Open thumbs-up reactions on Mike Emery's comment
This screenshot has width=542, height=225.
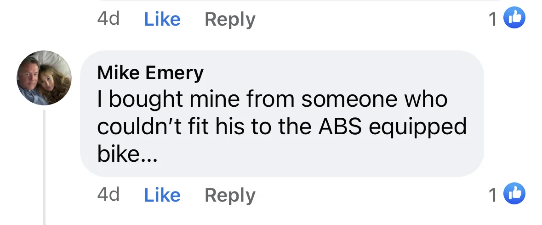click(x=515, y=194)
